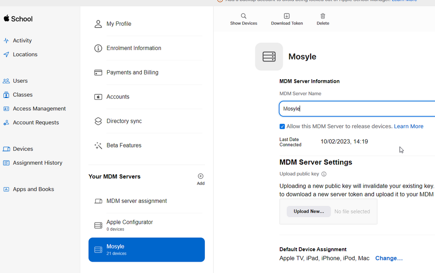The height and width of the screenshot is (273, 435).
Task: Click the My Profile person icon
Action: pyautogui.click(x=98, y=24)
